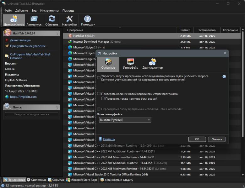Enable checking for beta versions

(103, 99)
